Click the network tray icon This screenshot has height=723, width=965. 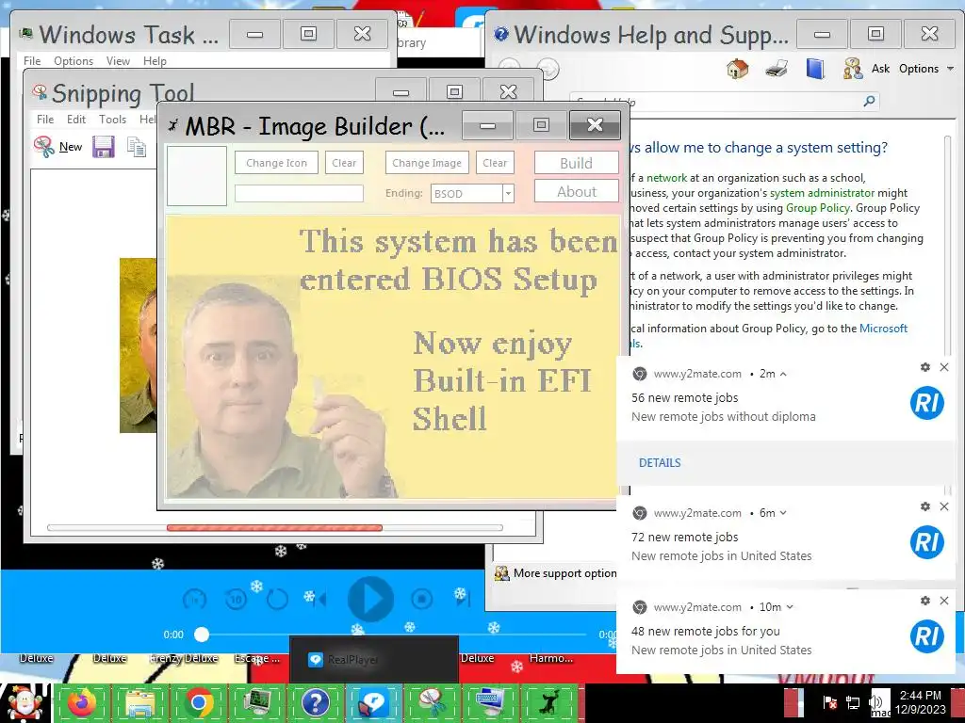click(853, 702)
